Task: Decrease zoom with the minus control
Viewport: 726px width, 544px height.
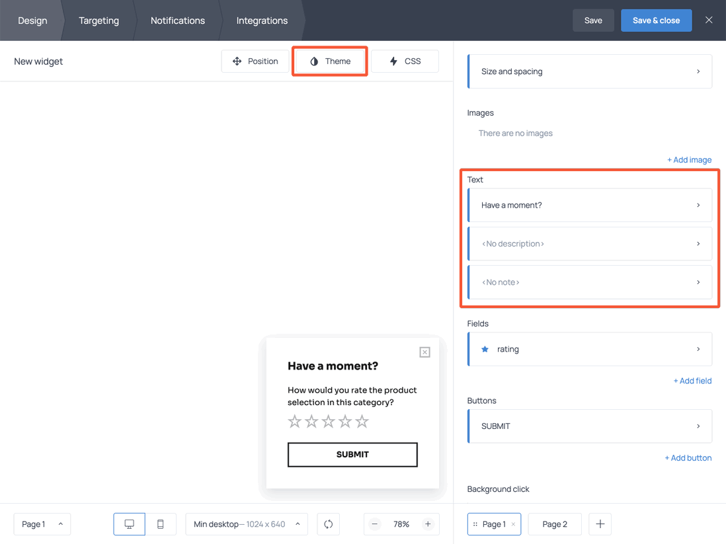Action: coord(374,524)
